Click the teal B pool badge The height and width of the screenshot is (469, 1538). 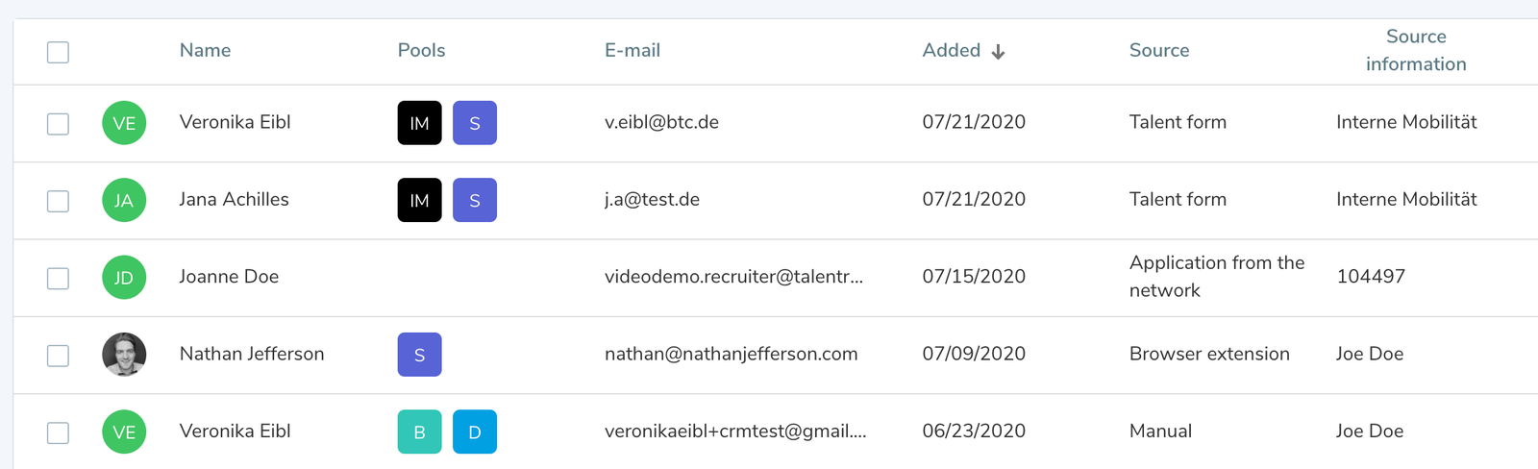[x=419, y=432]
